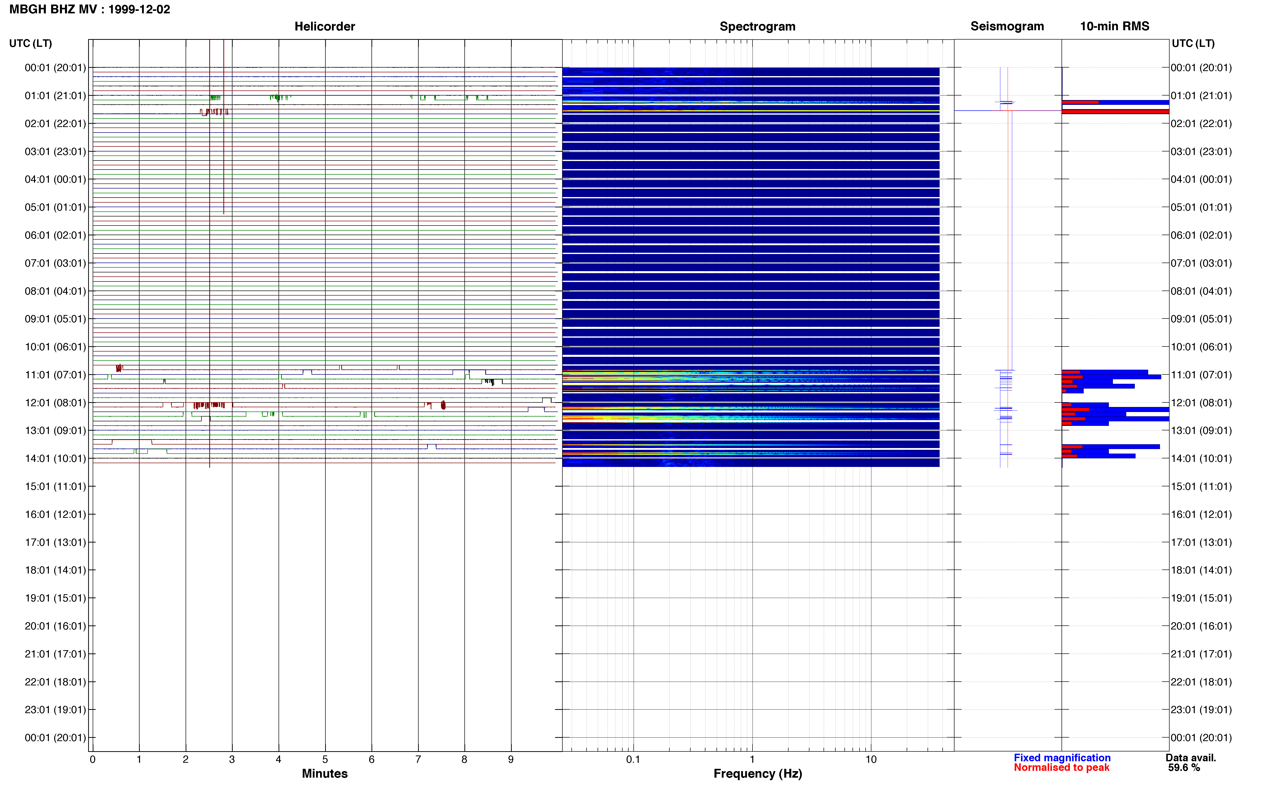Click the 'Frequency (Hz)' x-axis label

point(758,773)
